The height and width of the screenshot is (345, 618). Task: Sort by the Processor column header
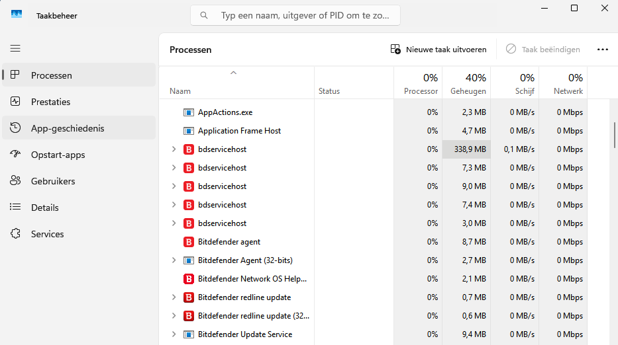click(418, 83)
